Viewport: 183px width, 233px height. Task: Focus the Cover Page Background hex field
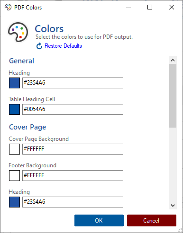[x=73, y=149]
